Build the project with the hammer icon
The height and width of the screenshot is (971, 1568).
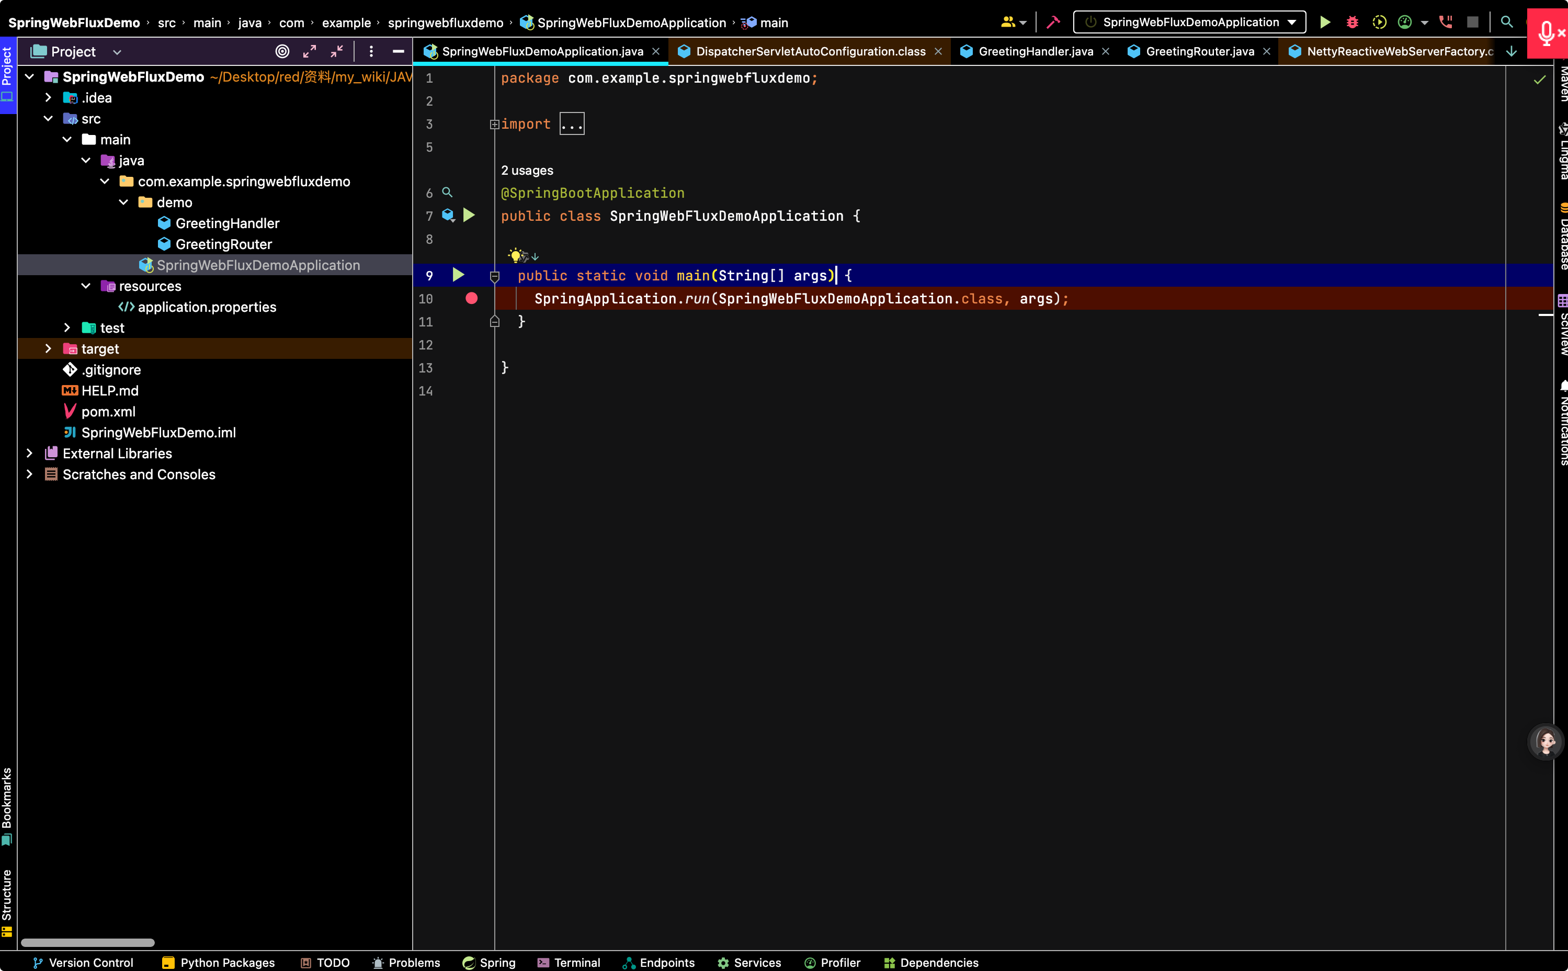click(1053, 22)
